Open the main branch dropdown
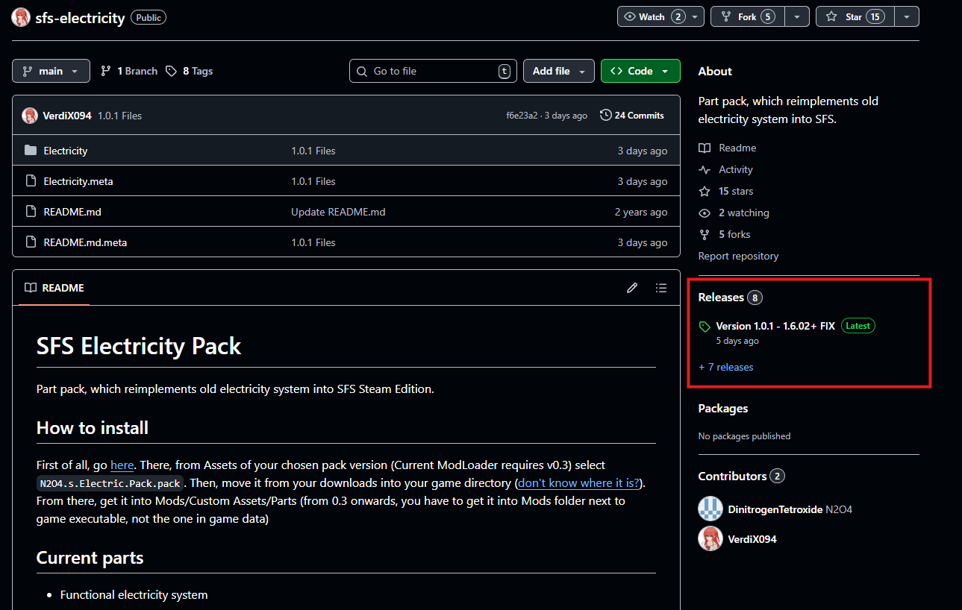Viewport: 962px width, 610px height. tap(51, 71)
